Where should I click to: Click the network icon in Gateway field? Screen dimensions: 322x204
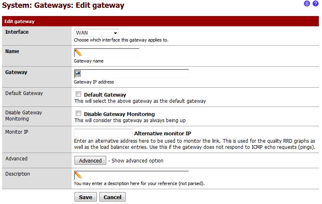click(78, 74)
